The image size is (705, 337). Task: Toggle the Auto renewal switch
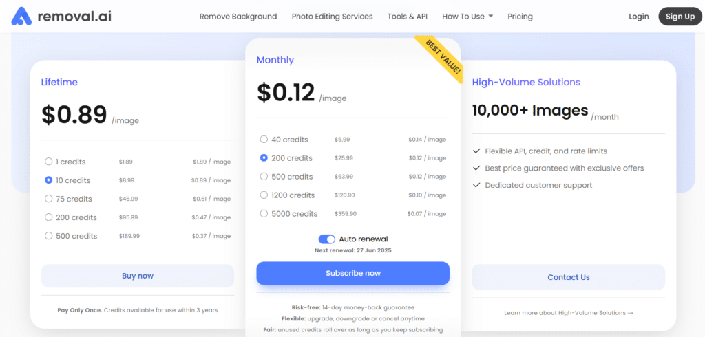pos(326,239)
